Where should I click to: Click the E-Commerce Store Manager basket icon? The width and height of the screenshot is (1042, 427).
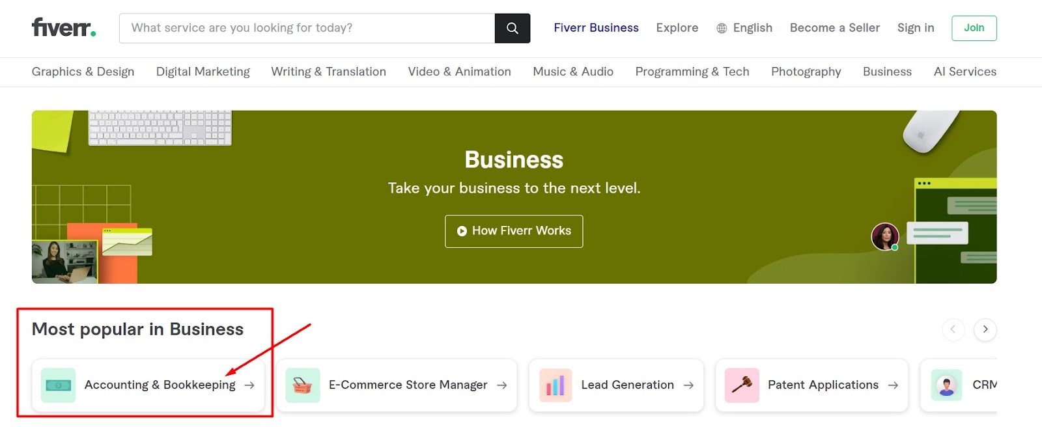coord(302,385)
